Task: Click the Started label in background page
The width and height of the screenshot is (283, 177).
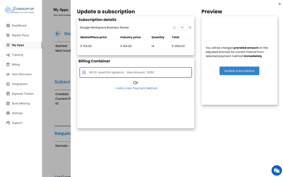Action: 61,46
